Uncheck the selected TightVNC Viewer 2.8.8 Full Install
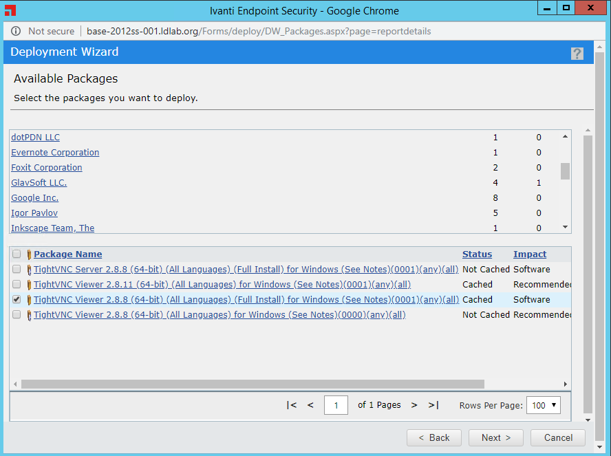Screen dimensions: 611x456 [17, 299]
